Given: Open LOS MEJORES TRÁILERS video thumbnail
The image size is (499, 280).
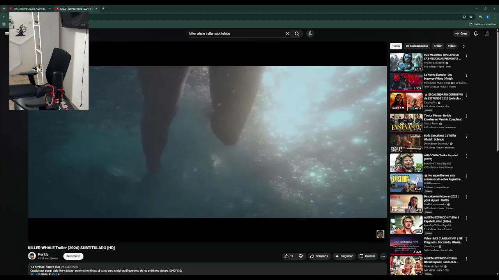Looking at the screenshot, I should [406, 62].
